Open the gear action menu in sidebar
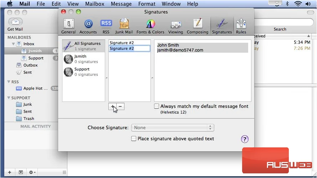Screen dimensions: 317x178 point(32,172)
